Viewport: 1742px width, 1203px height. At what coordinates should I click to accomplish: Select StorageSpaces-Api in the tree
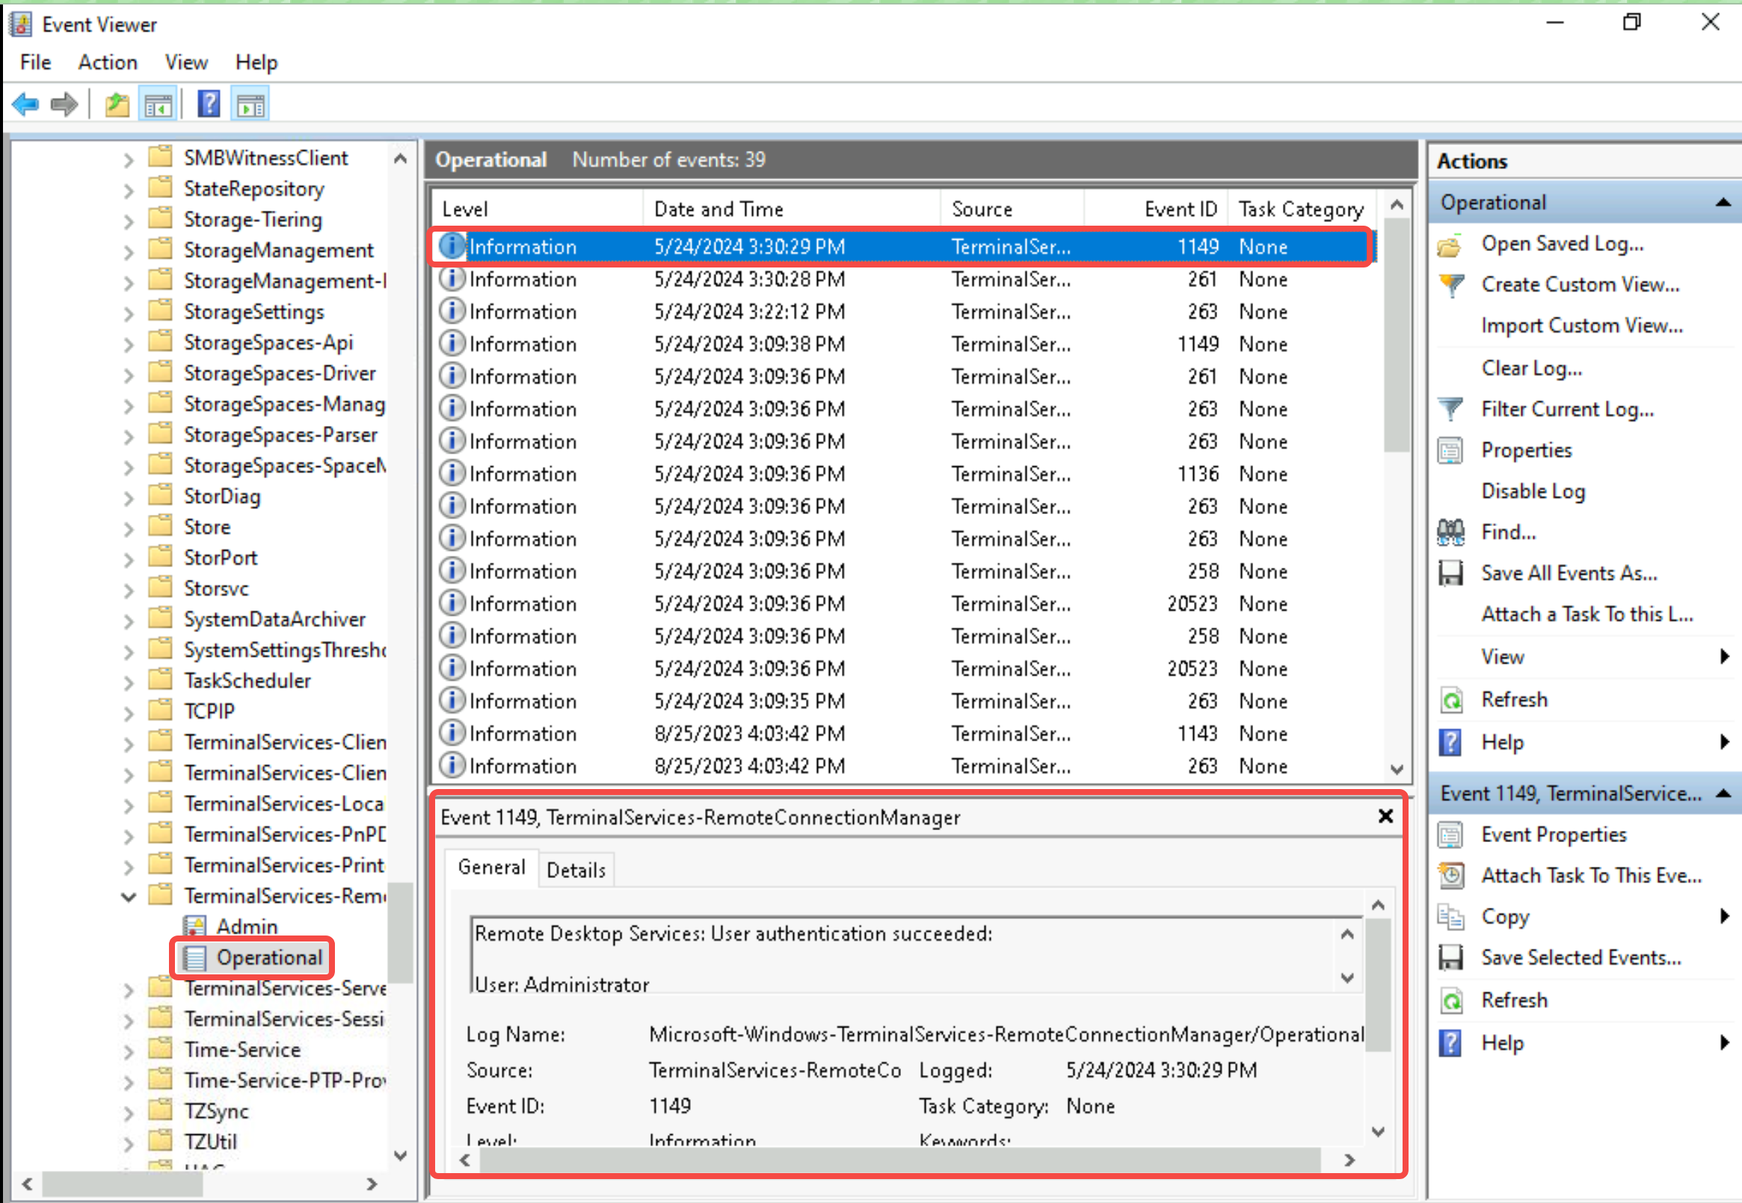click(268, 343)
